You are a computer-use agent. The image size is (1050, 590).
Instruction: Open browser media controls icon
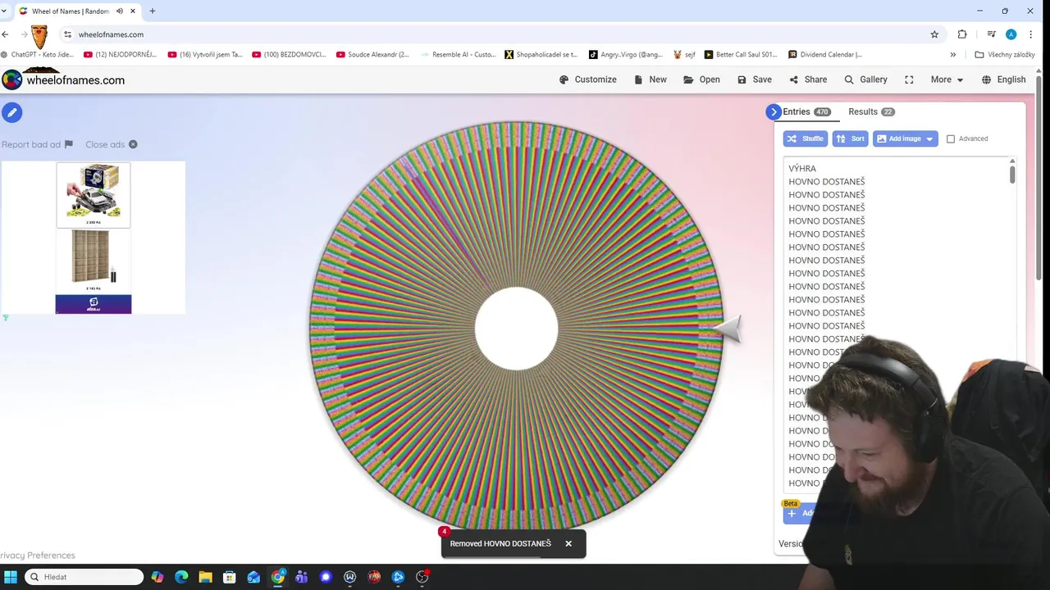pos(991,34)
